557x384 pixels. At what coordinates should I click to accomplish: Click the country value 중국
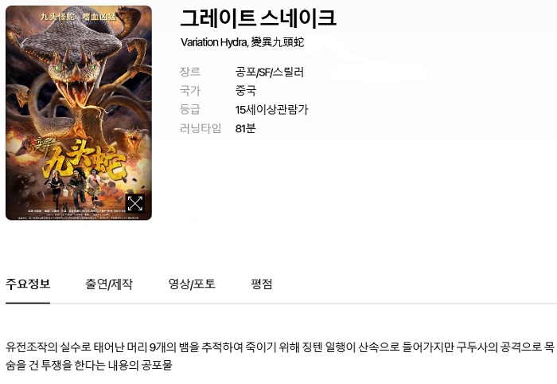click(245, 91)
